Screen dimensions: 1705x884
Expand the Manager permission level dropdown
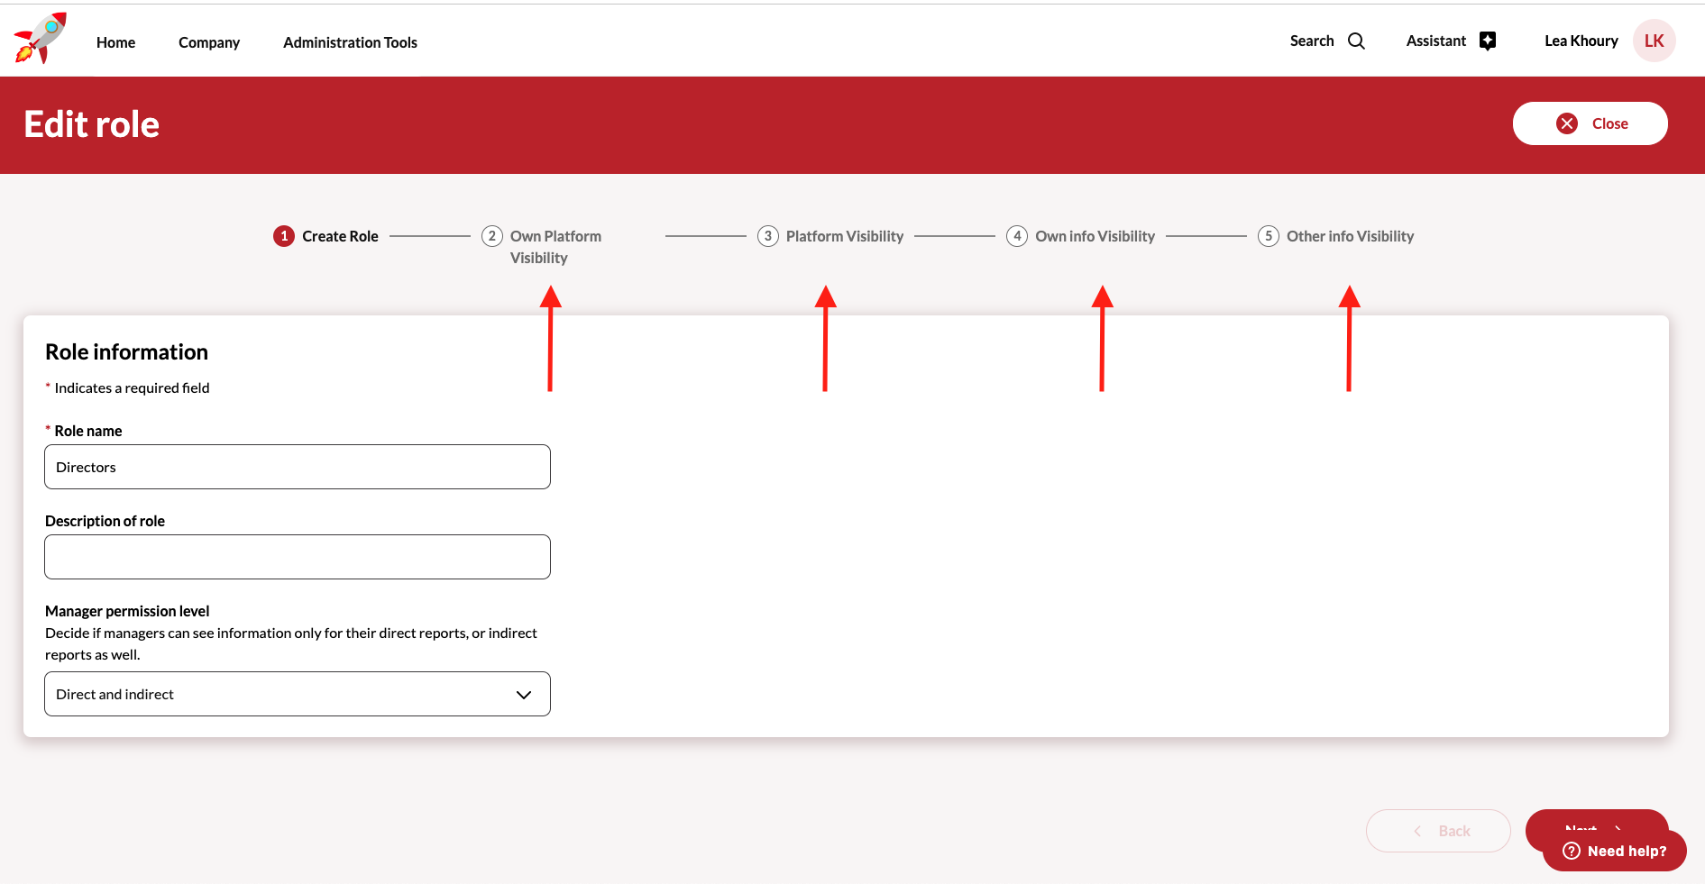pos(297,694)
